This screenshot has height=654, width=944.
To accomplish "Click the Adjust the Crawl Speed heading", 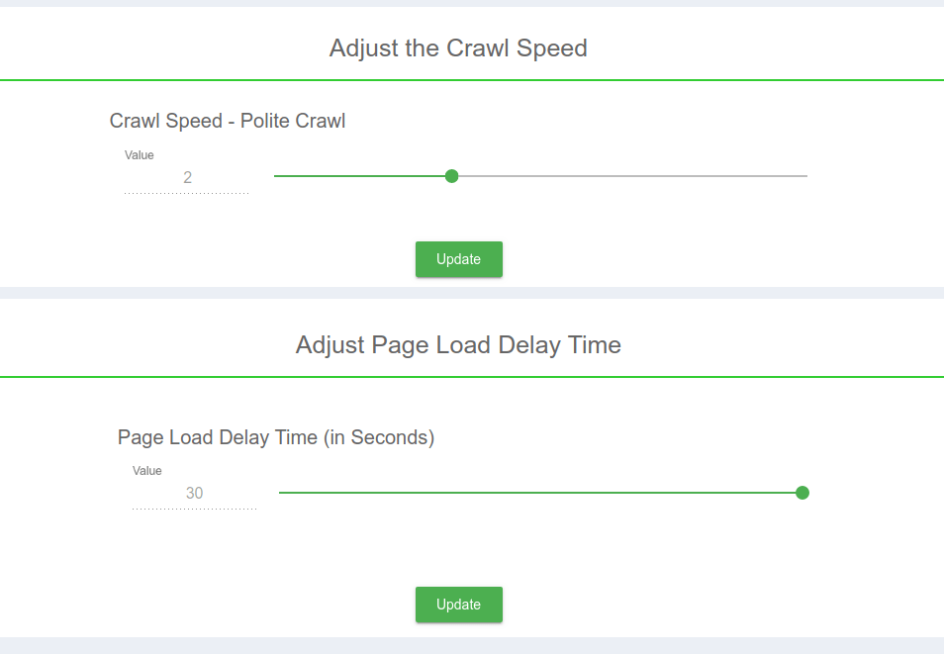I will pos(458,47).
